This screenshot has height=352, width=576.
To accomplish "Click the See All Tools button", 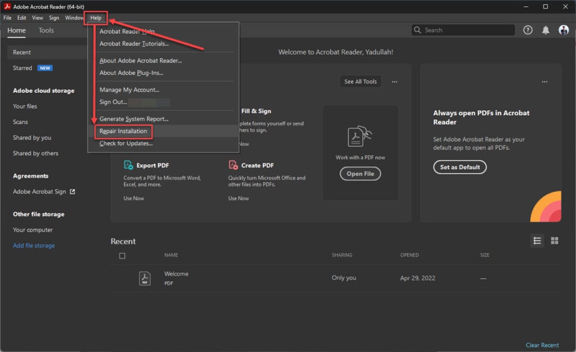I will coord(361,82).
